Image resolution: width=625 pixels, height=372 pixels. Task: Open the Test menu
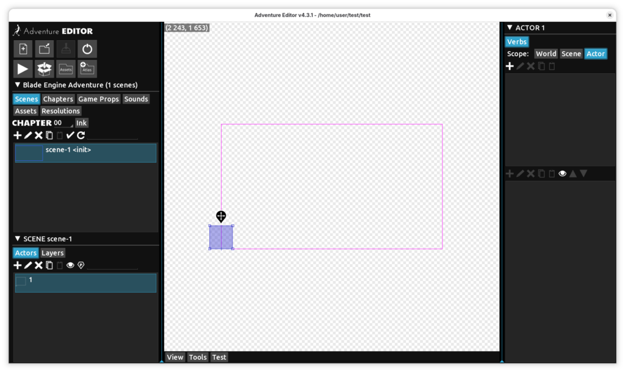[219, 357]
